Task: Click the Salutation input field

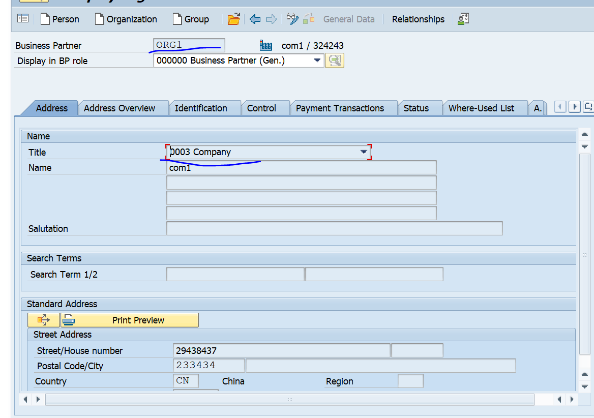Action: coord(335,228)
